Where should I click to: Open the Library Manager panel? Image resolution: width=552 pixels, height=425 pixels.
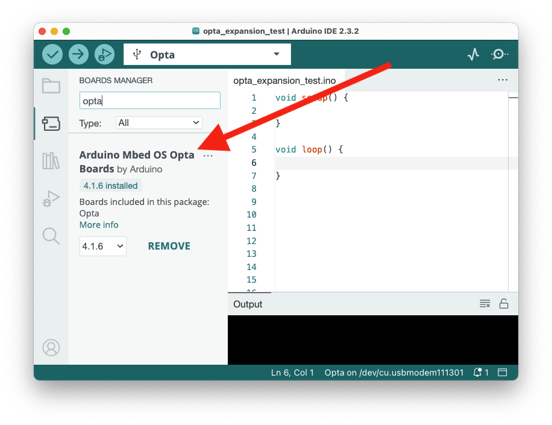coord(51,161)
